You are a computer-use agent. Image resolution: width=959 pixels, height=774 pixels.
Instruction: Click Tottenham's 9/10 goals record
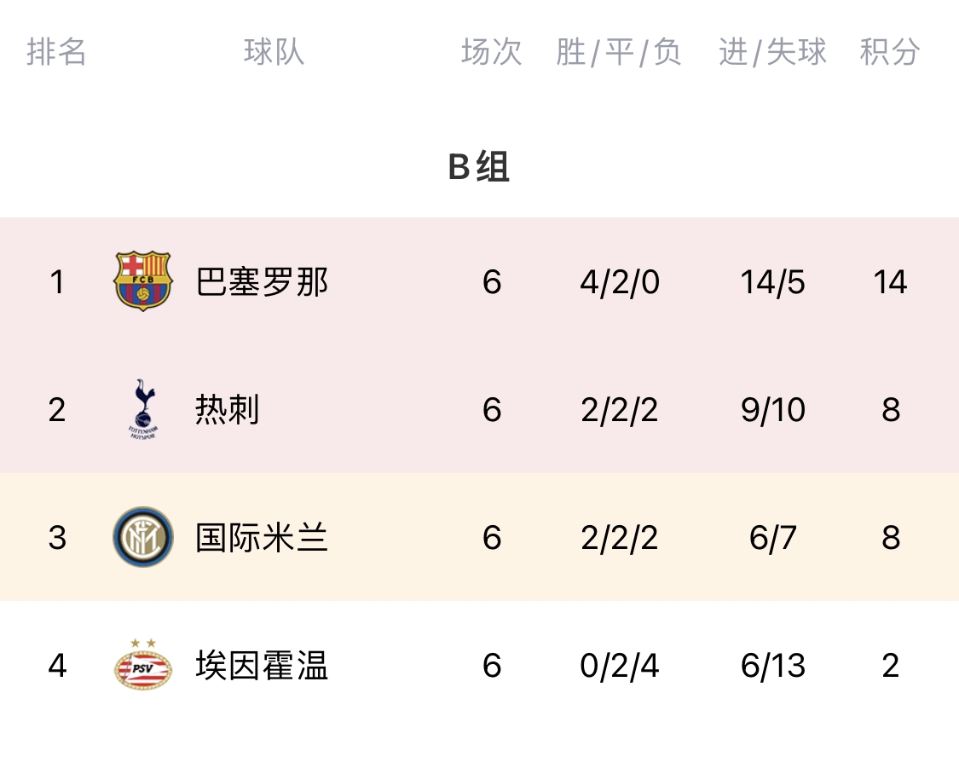(x=772, y=410)
